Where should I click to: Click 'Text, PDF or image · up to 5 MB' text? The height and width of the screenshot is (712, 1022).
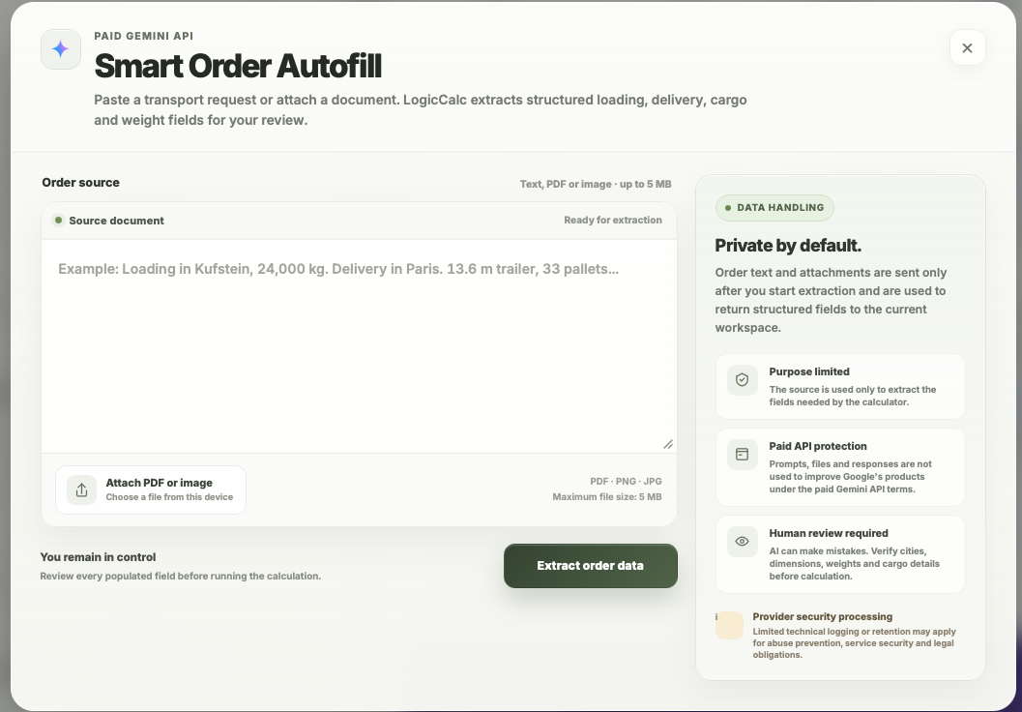596,184
